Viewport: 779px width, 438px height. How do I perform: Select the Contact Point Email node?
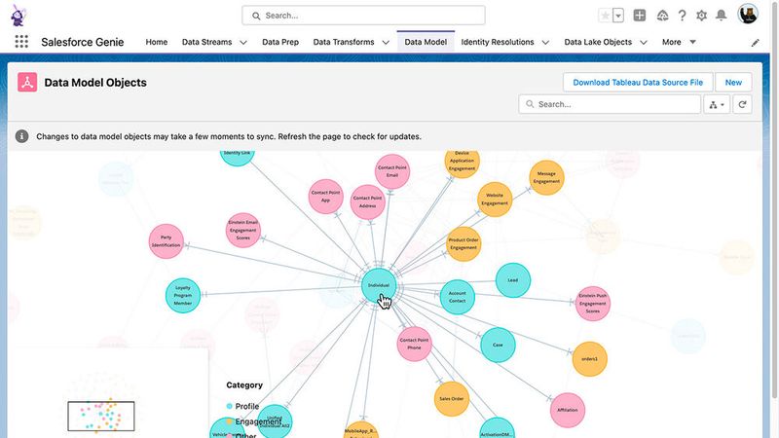point(392,171)
